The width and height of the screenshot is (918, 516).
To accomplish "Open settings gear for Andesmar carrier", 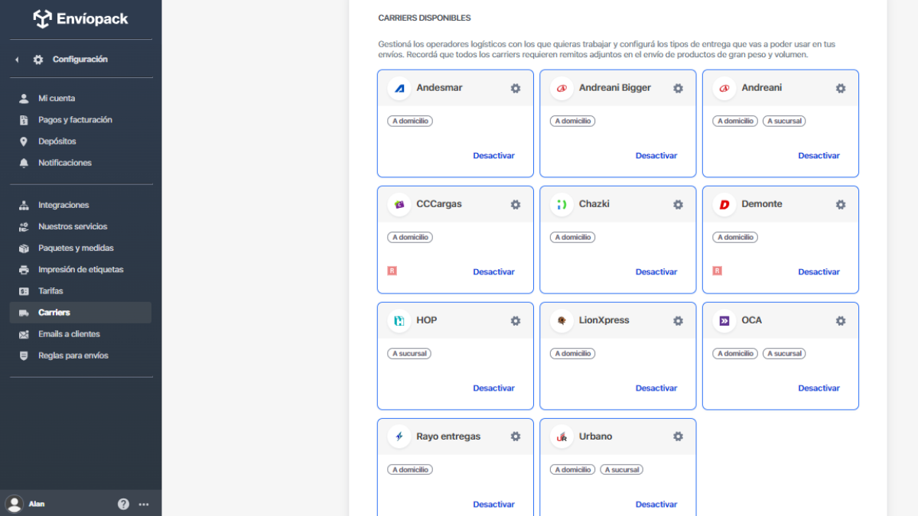I will tap(516, 88).
